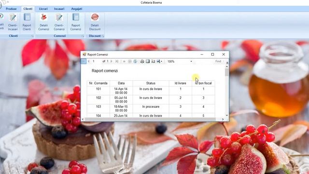The image size is (309, 174).
Task: Go to next page in report toolbar
Action: [x=112, y=61]
